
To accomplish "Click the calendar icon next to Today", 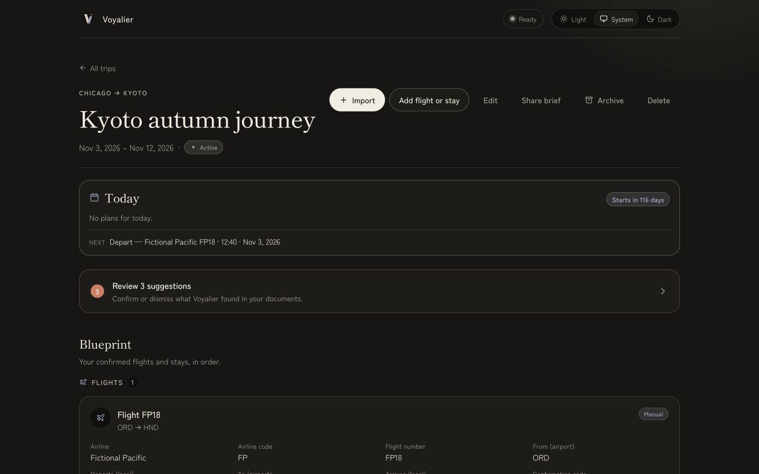I will 94,197.
